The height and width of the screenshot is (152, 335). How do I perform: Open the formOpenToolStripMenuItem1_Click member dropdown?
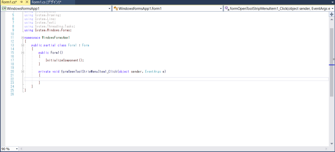point(333,8)
